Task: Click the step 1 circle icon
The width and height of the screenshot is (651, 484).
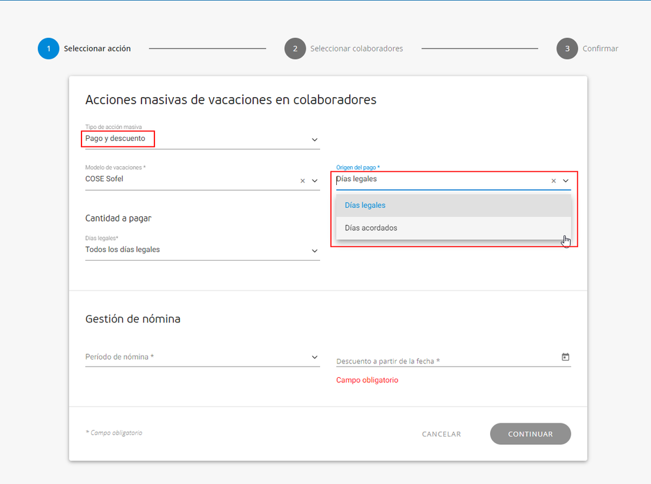Action: coord(48,49)
